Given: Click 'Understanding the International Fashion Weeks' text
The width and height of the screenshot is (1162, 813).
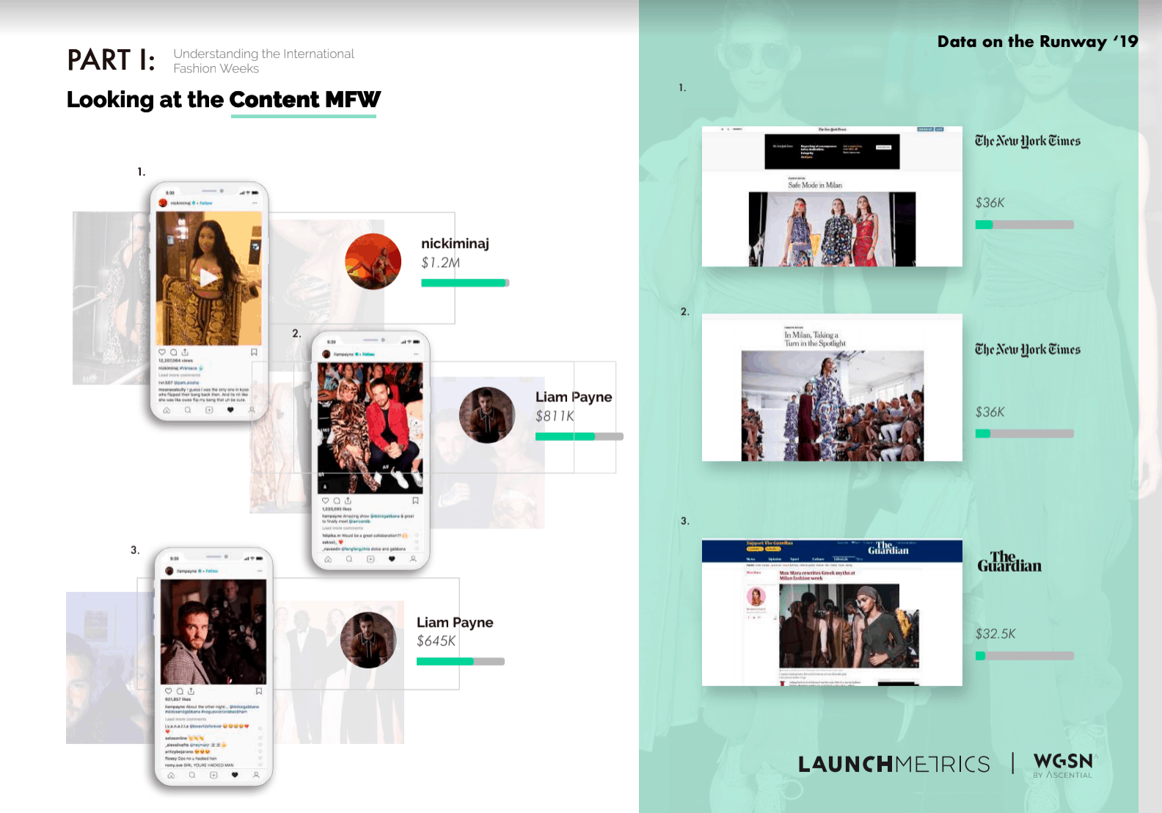Looking at the screenshot, I should [263, 61].
